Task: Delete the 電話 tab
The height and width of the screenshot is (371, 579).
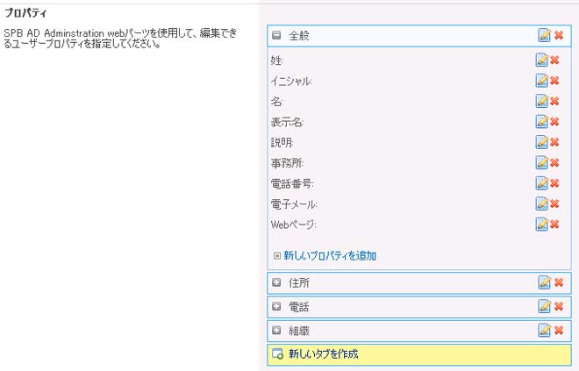Action: tap(559, 306)
